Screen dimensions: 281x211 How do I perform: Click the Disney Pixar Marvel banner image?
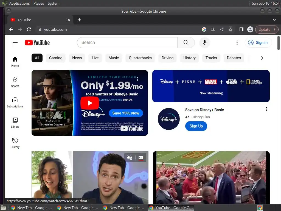211,86
